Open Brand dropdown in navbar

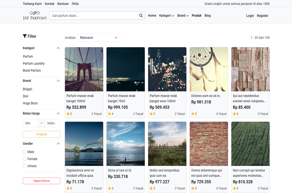pos(183,16)
